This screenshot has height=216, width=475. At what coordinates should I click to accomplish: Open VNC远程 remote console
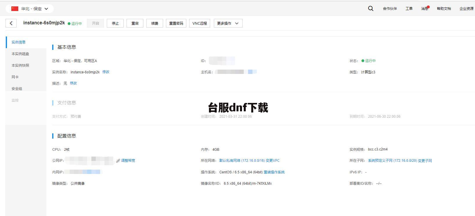(x=200, y=23)
